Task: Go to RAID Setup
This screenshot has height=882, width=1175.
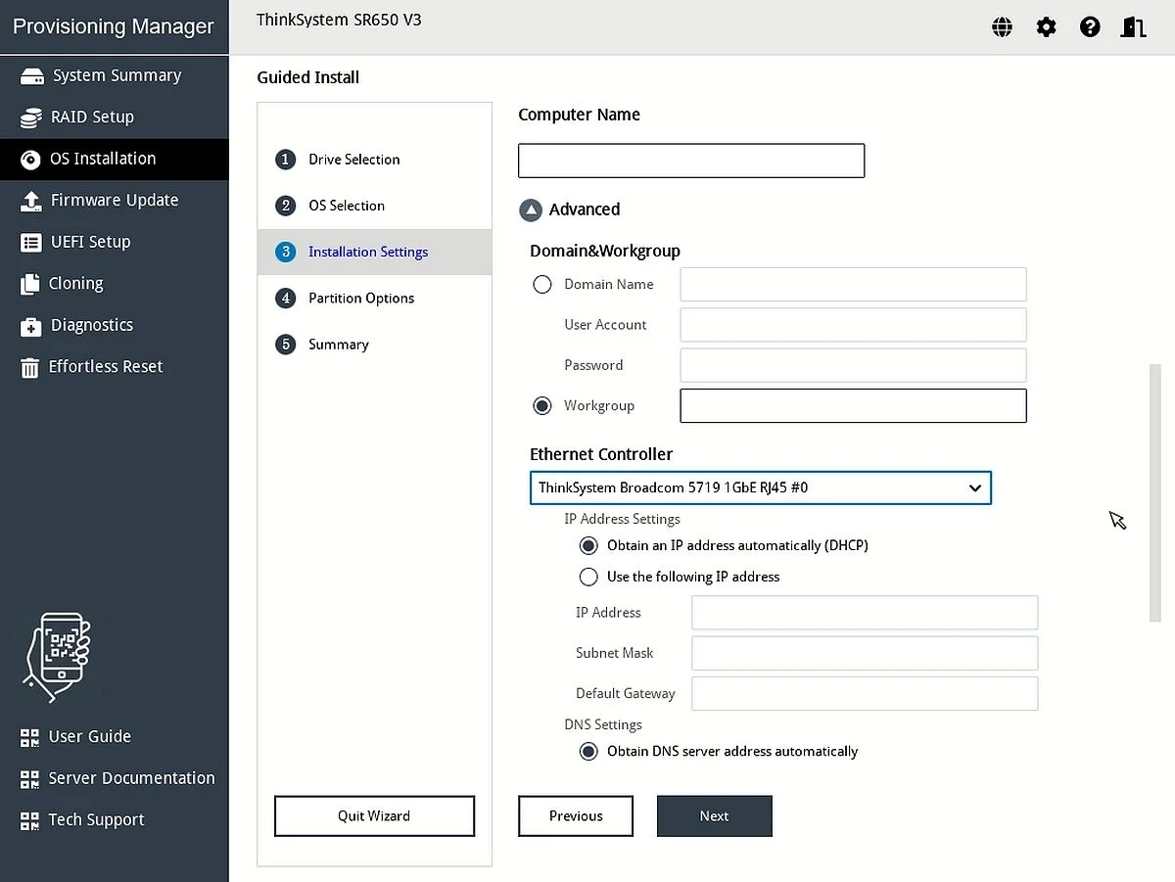Action: (x=115, y=117)
